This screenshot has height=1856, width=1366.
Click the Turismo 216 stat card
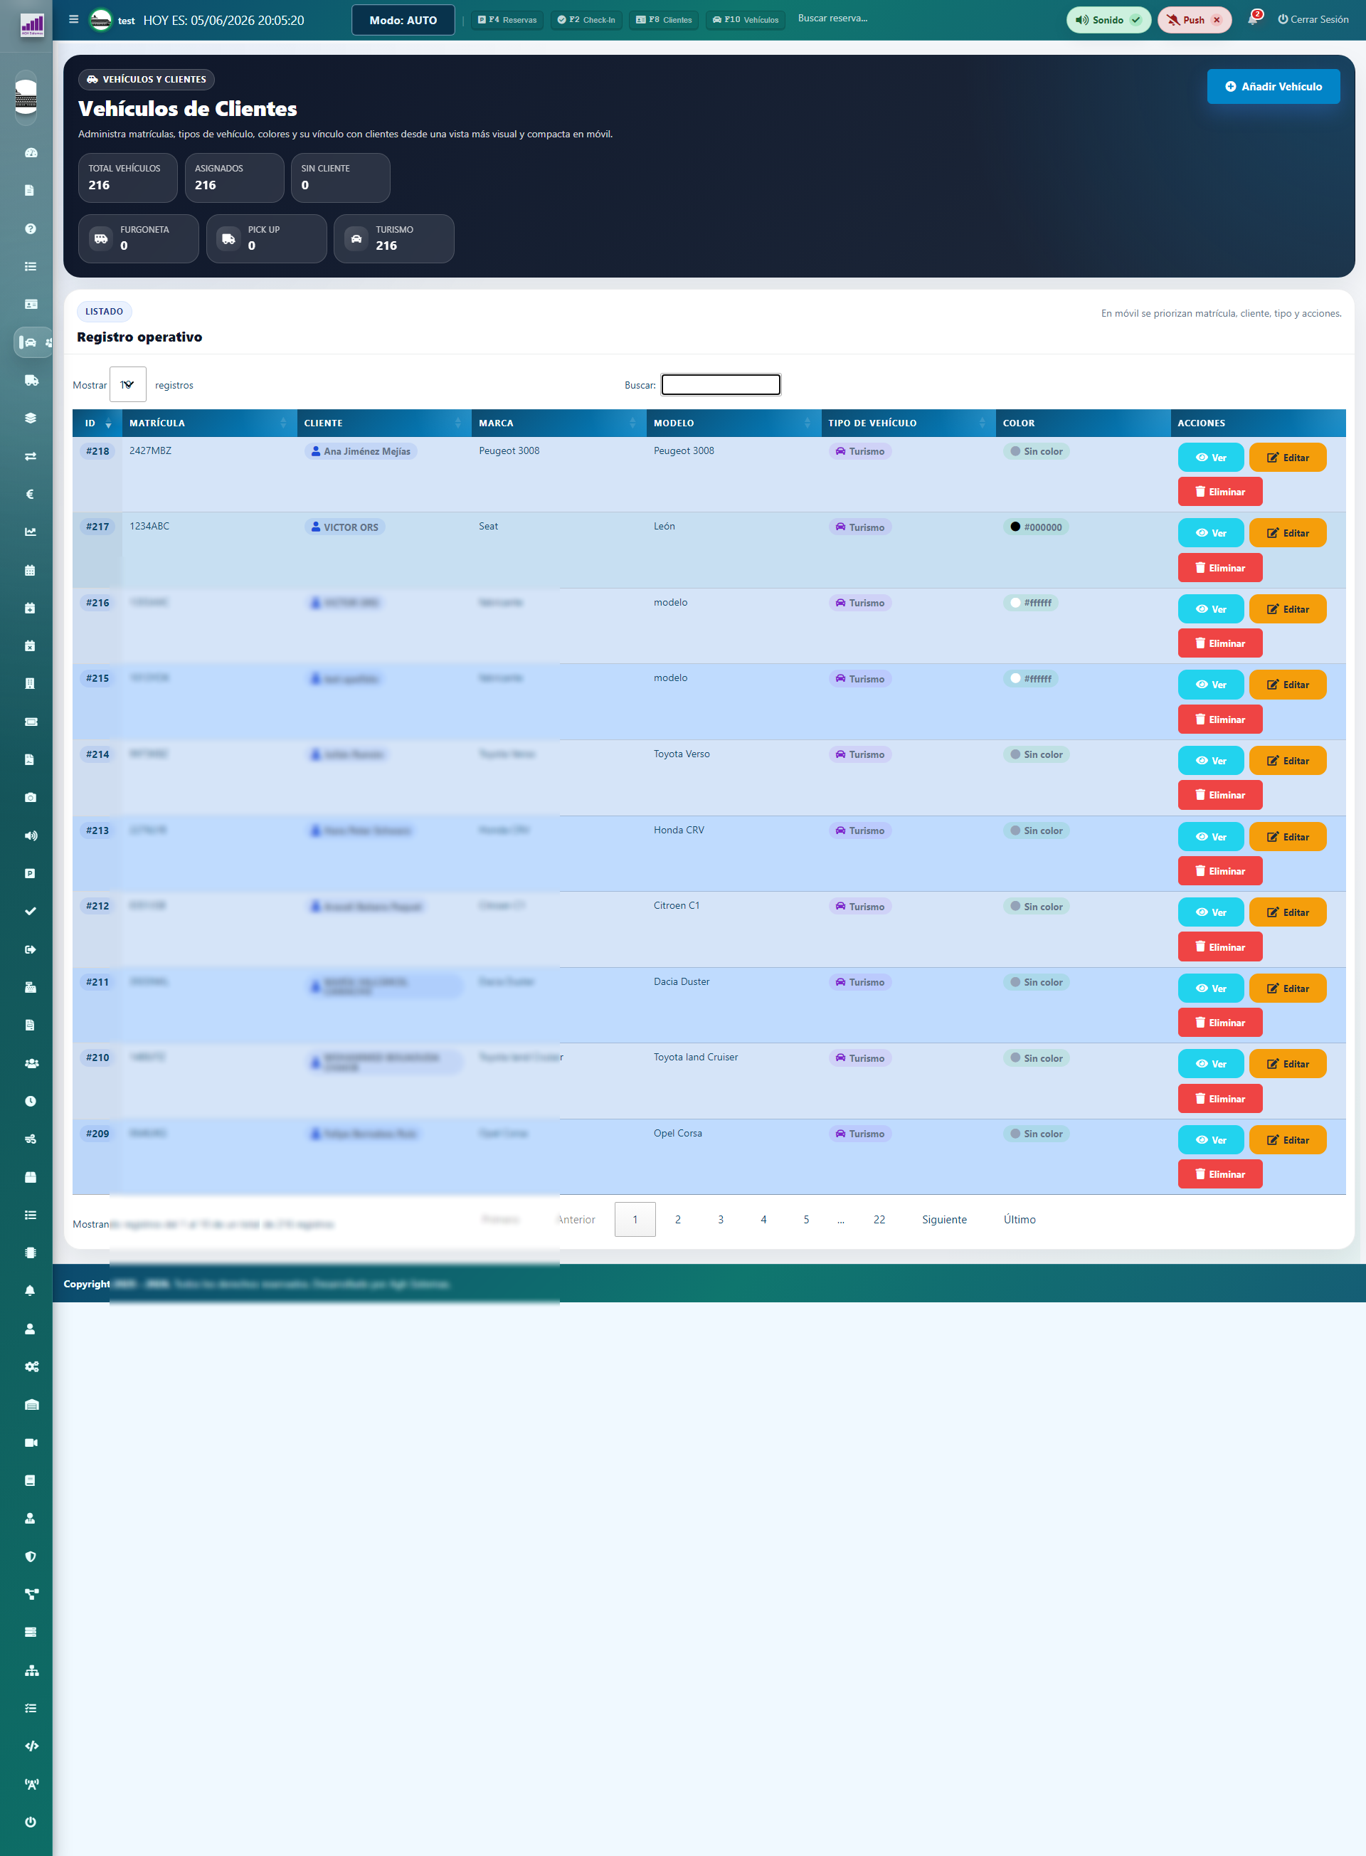pyautogui.click(x=393, y=239)
